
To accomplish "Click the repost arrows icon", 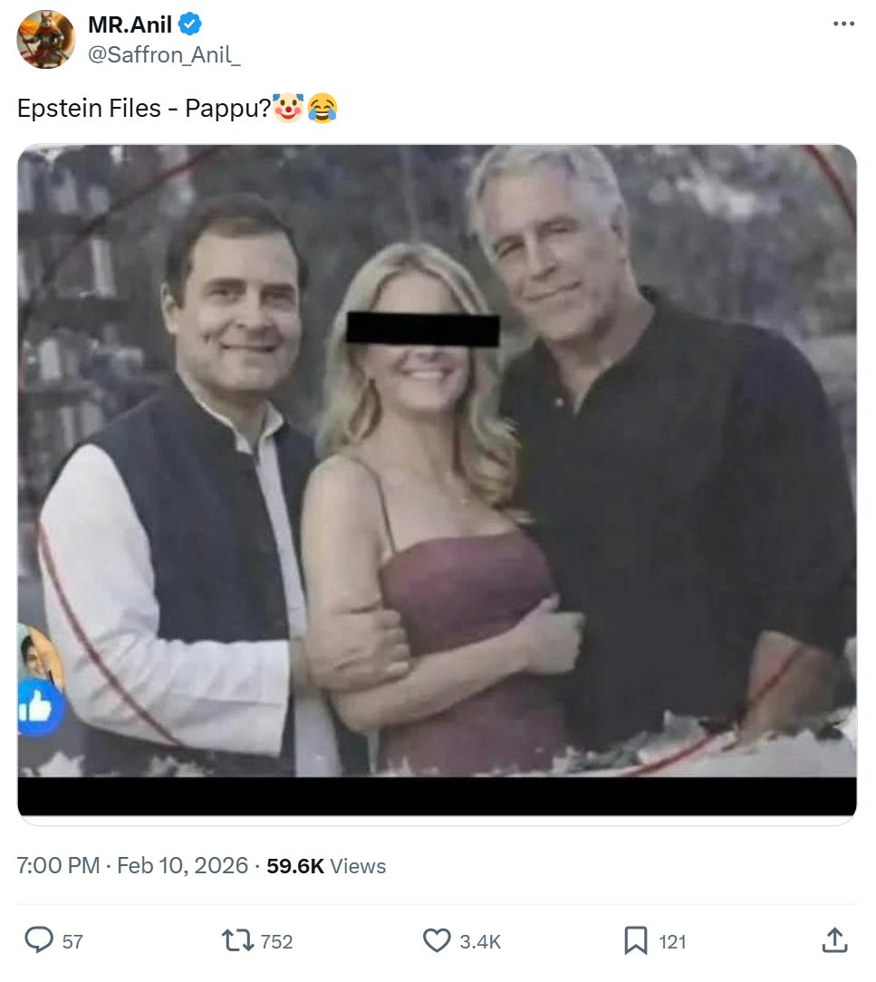I will tap(238, 941).
